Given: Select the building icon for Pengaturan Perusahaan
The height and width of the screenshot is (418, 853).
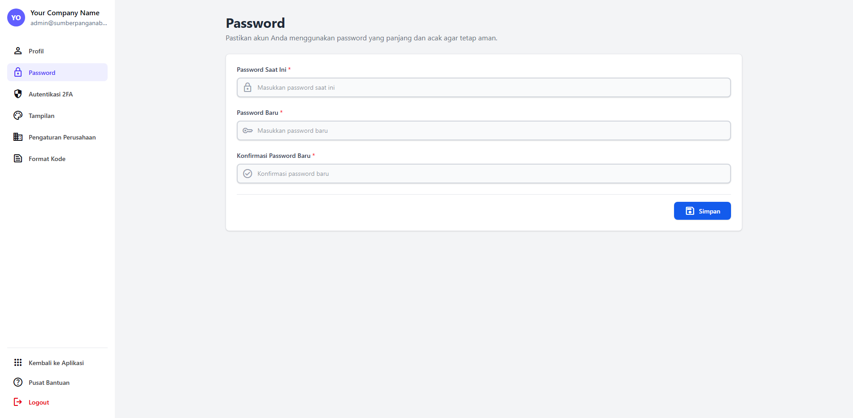Looking at the screenshot, I should (17, 137).
